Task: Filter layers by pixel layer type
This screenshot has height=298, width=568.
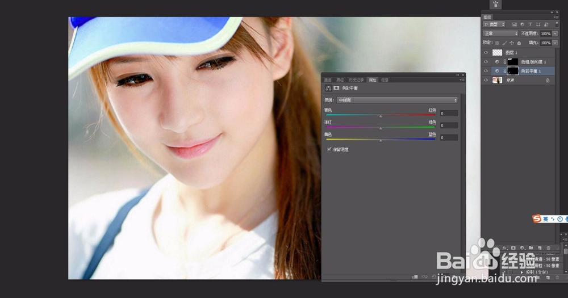Action: coord(514,24)
